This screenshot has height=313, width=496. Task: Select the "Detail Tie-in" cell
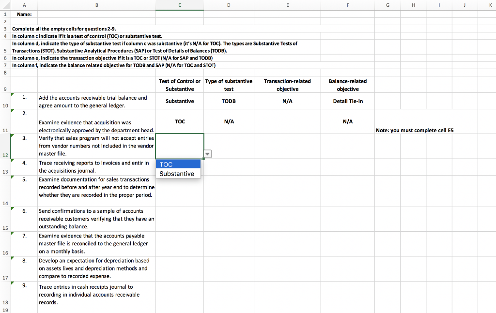(347, 101)
